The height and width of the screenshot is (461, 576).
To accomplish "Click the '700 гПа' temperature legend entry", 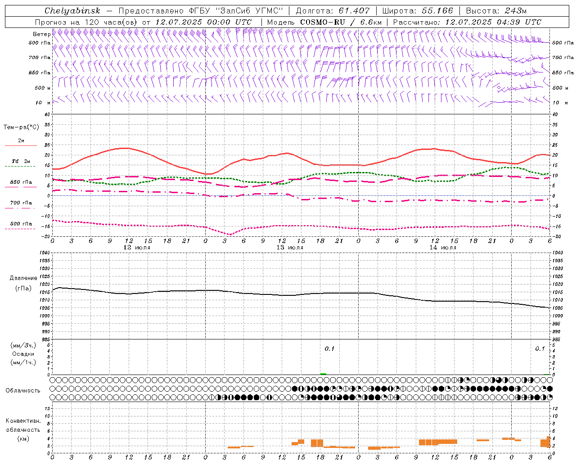I will coord(21,203).
